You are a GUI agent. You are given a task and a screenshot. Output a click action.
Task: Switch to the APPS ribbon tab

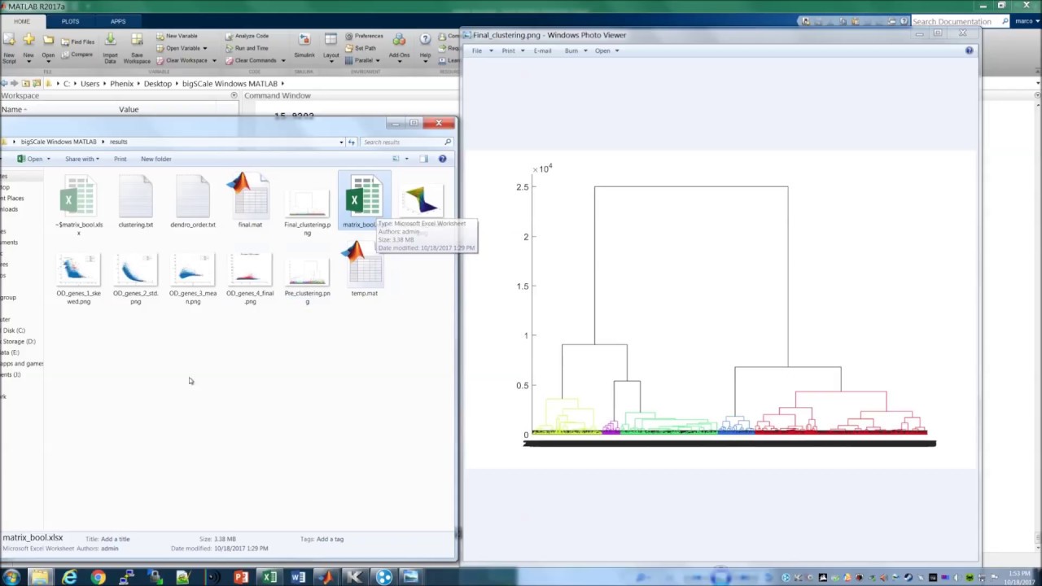pyautogui.click(x=118, y=21)
